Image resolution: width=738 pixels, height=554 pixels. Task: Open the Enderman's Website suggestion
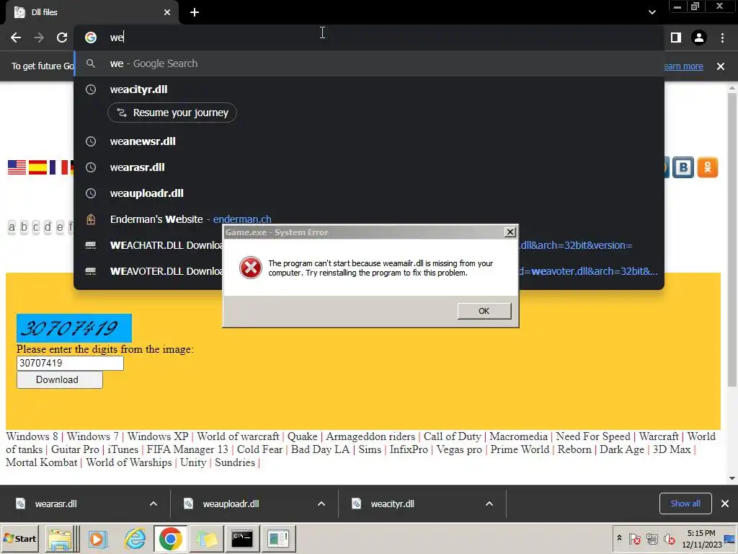[x=369, y=219]
